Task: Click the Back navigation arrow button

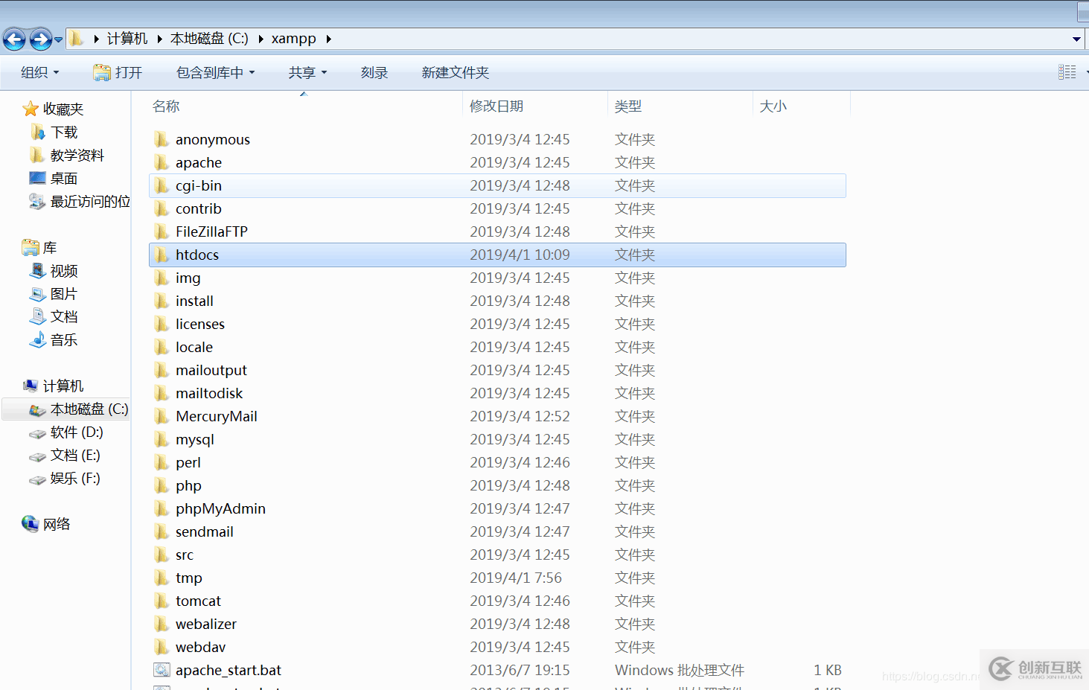Action: [14, 39]
